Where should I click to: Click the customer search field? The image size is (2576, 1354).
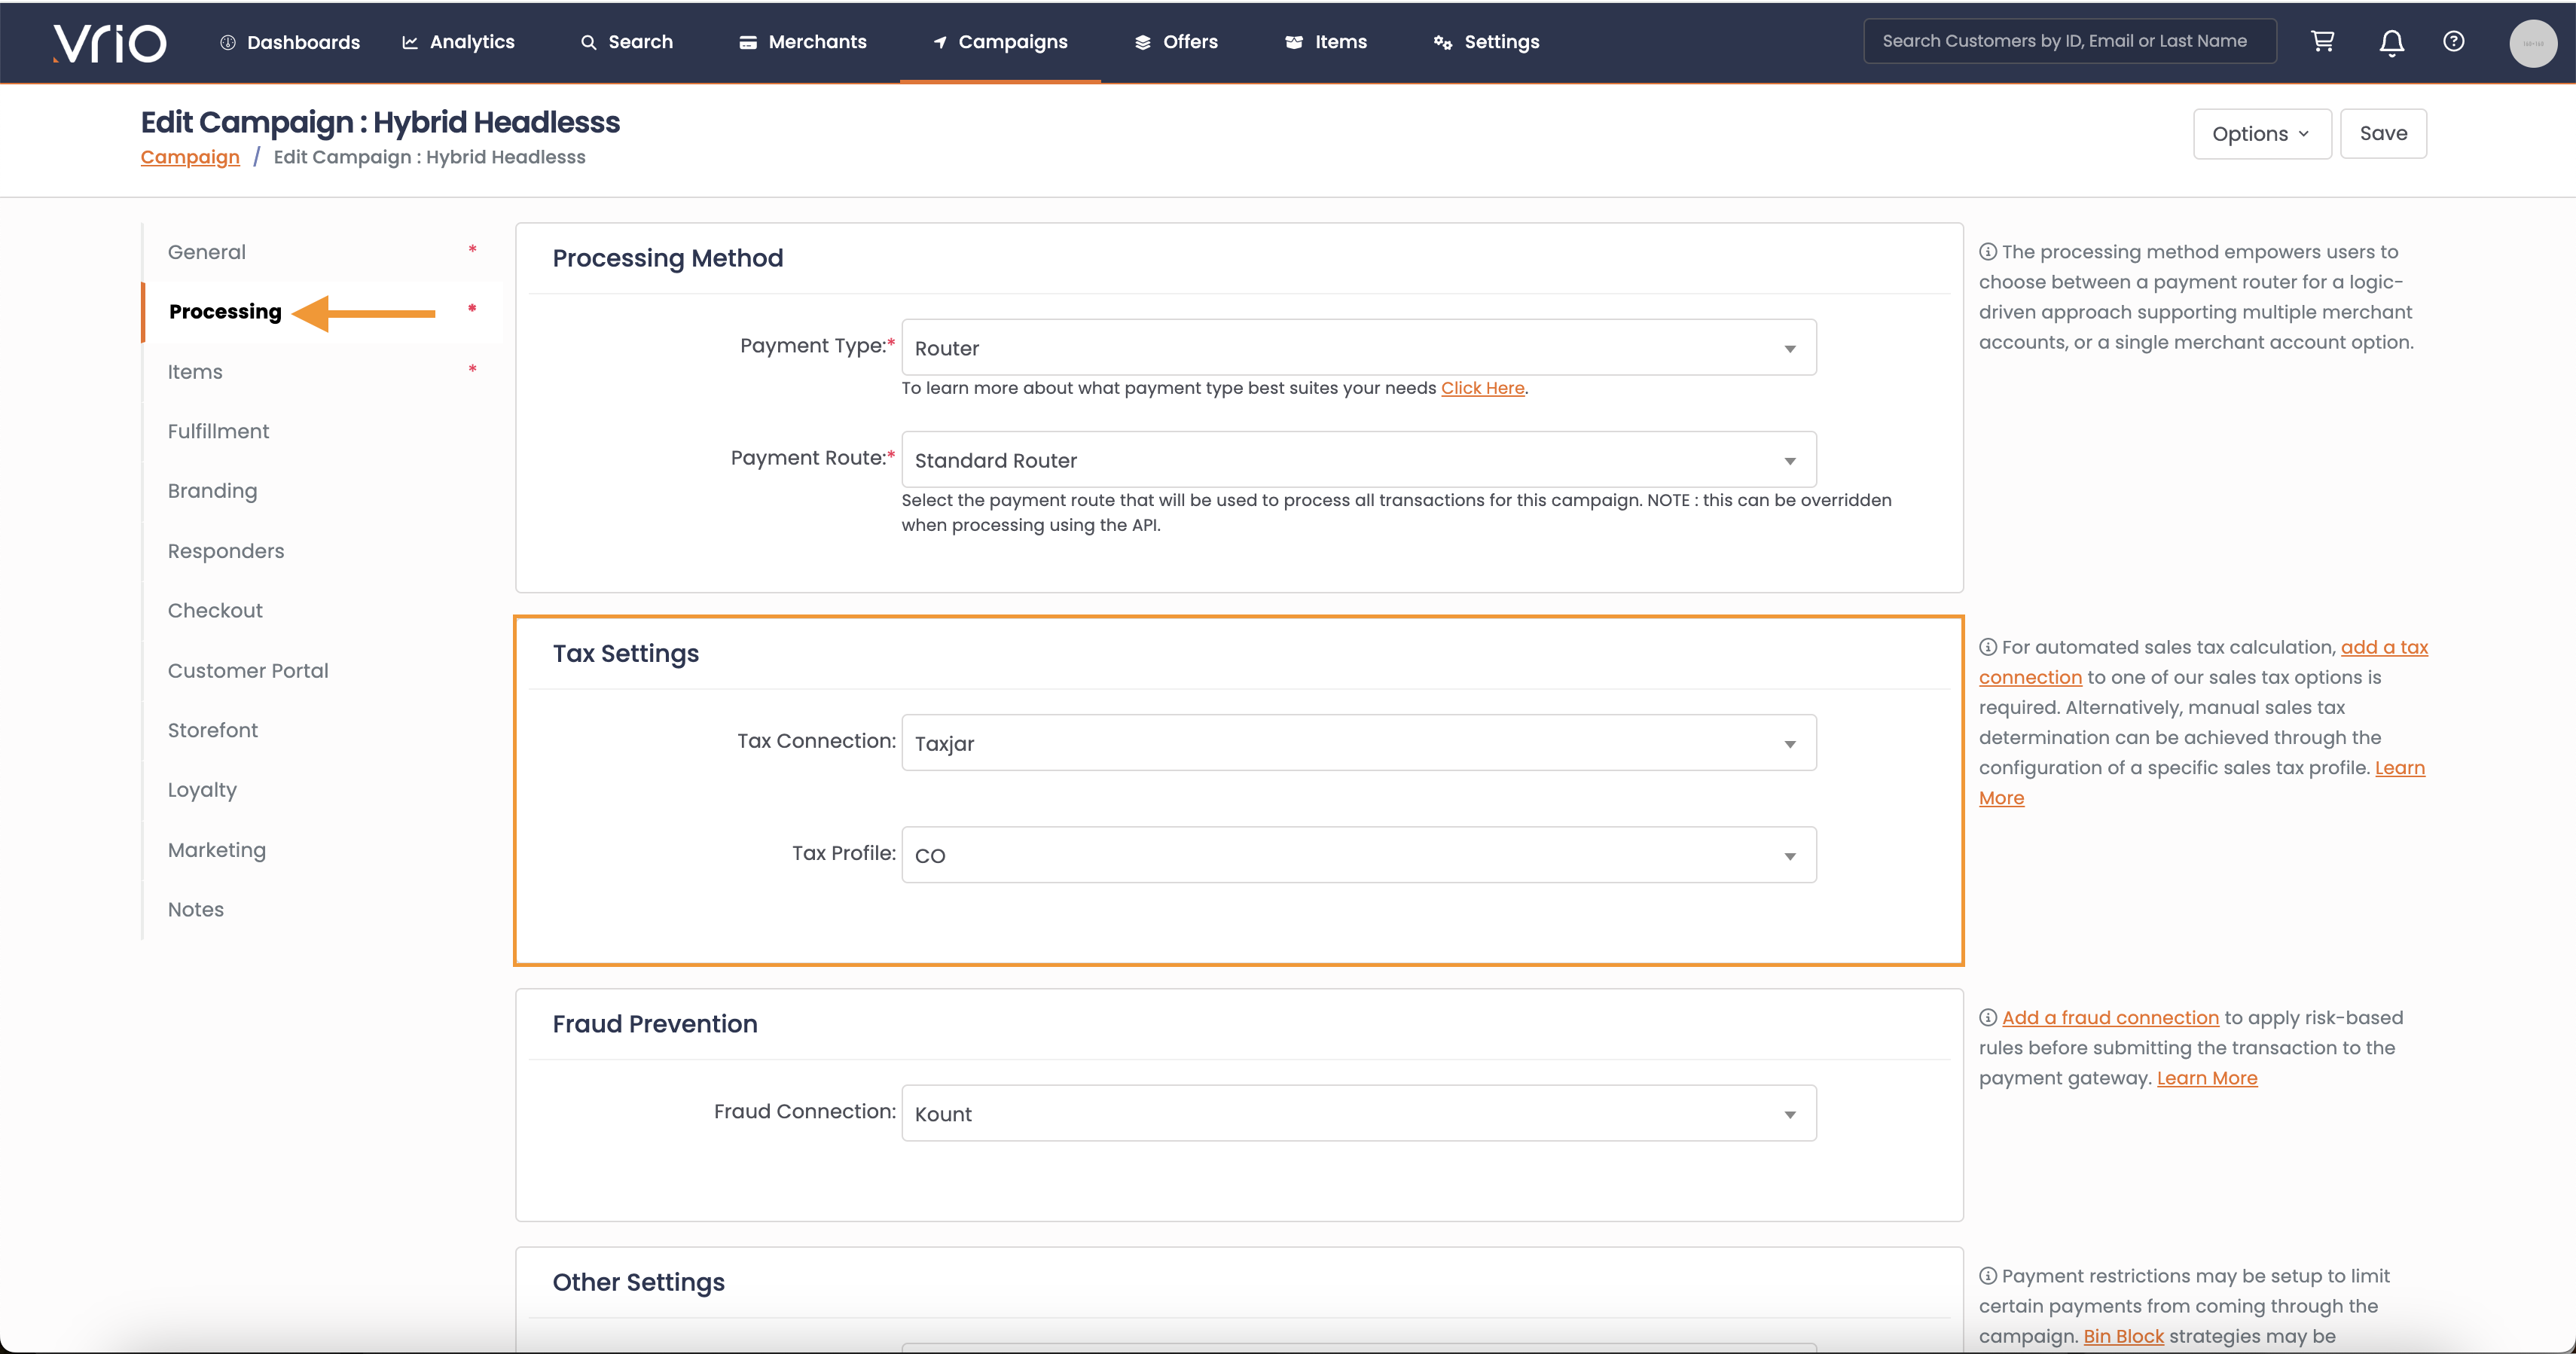[2070, 41]
